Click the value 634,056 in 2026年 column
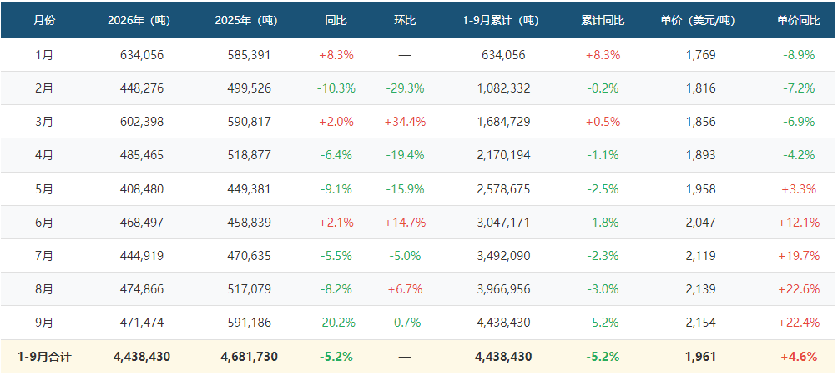 click(142, 54)
